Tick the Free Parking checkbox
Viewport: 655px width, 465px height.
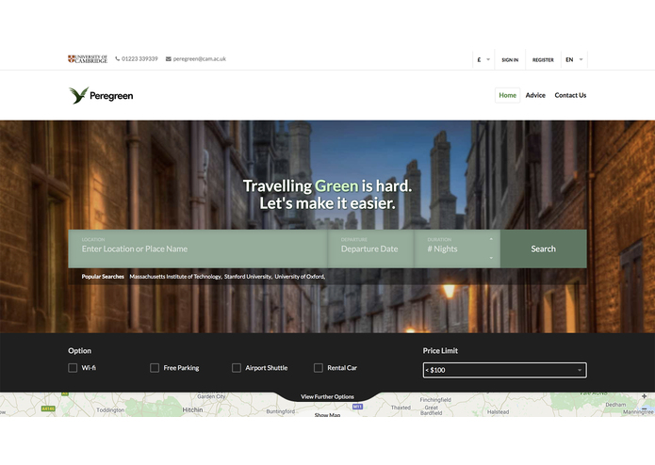[x=155, y=368]
